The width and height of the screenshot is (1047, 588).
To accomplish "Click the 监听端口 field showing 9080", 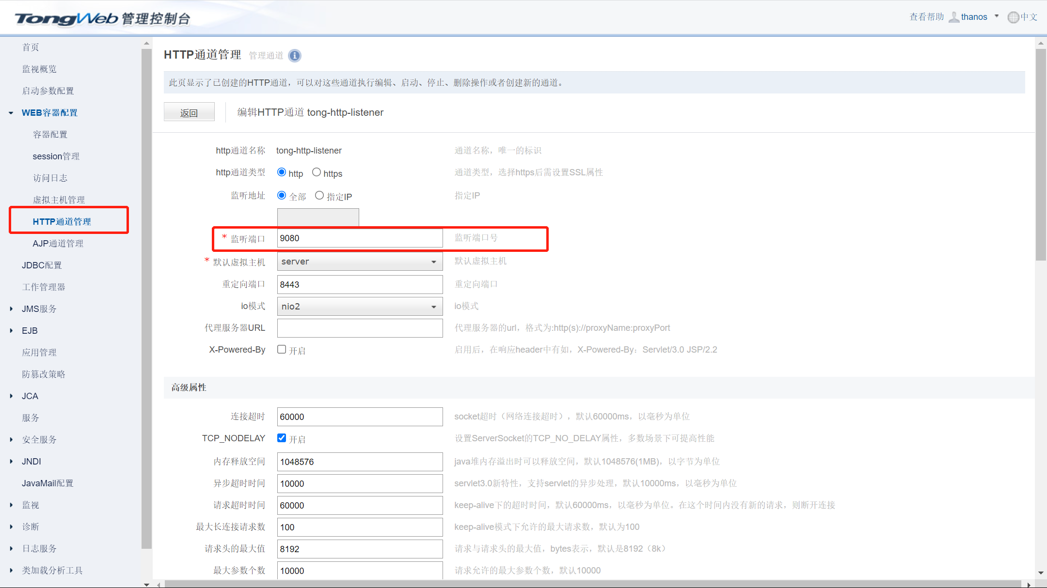I will tap(359, 238).
